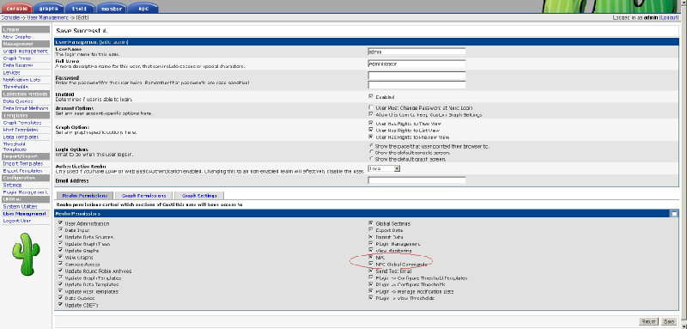Toggle the Plugin Management permission

click(x=371, y=243)
